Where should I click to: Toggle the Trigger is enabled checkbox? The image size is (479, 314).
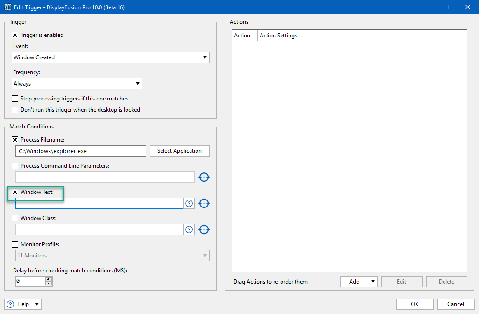tap(14, 35)
